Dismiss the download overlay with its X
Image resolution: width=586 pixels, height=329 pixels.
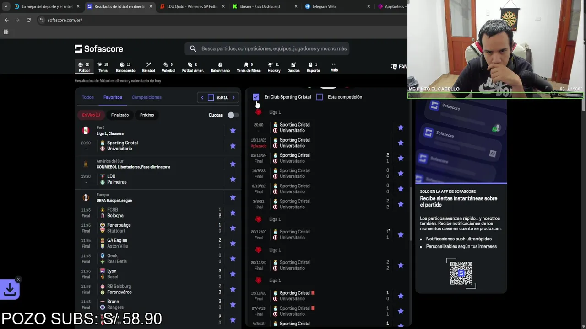[x=18, y=279]
